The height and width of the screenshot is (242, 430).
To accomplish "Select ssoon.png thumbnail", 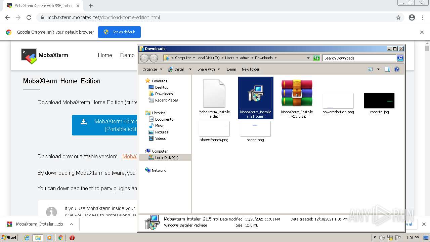I will click(255, 128).
